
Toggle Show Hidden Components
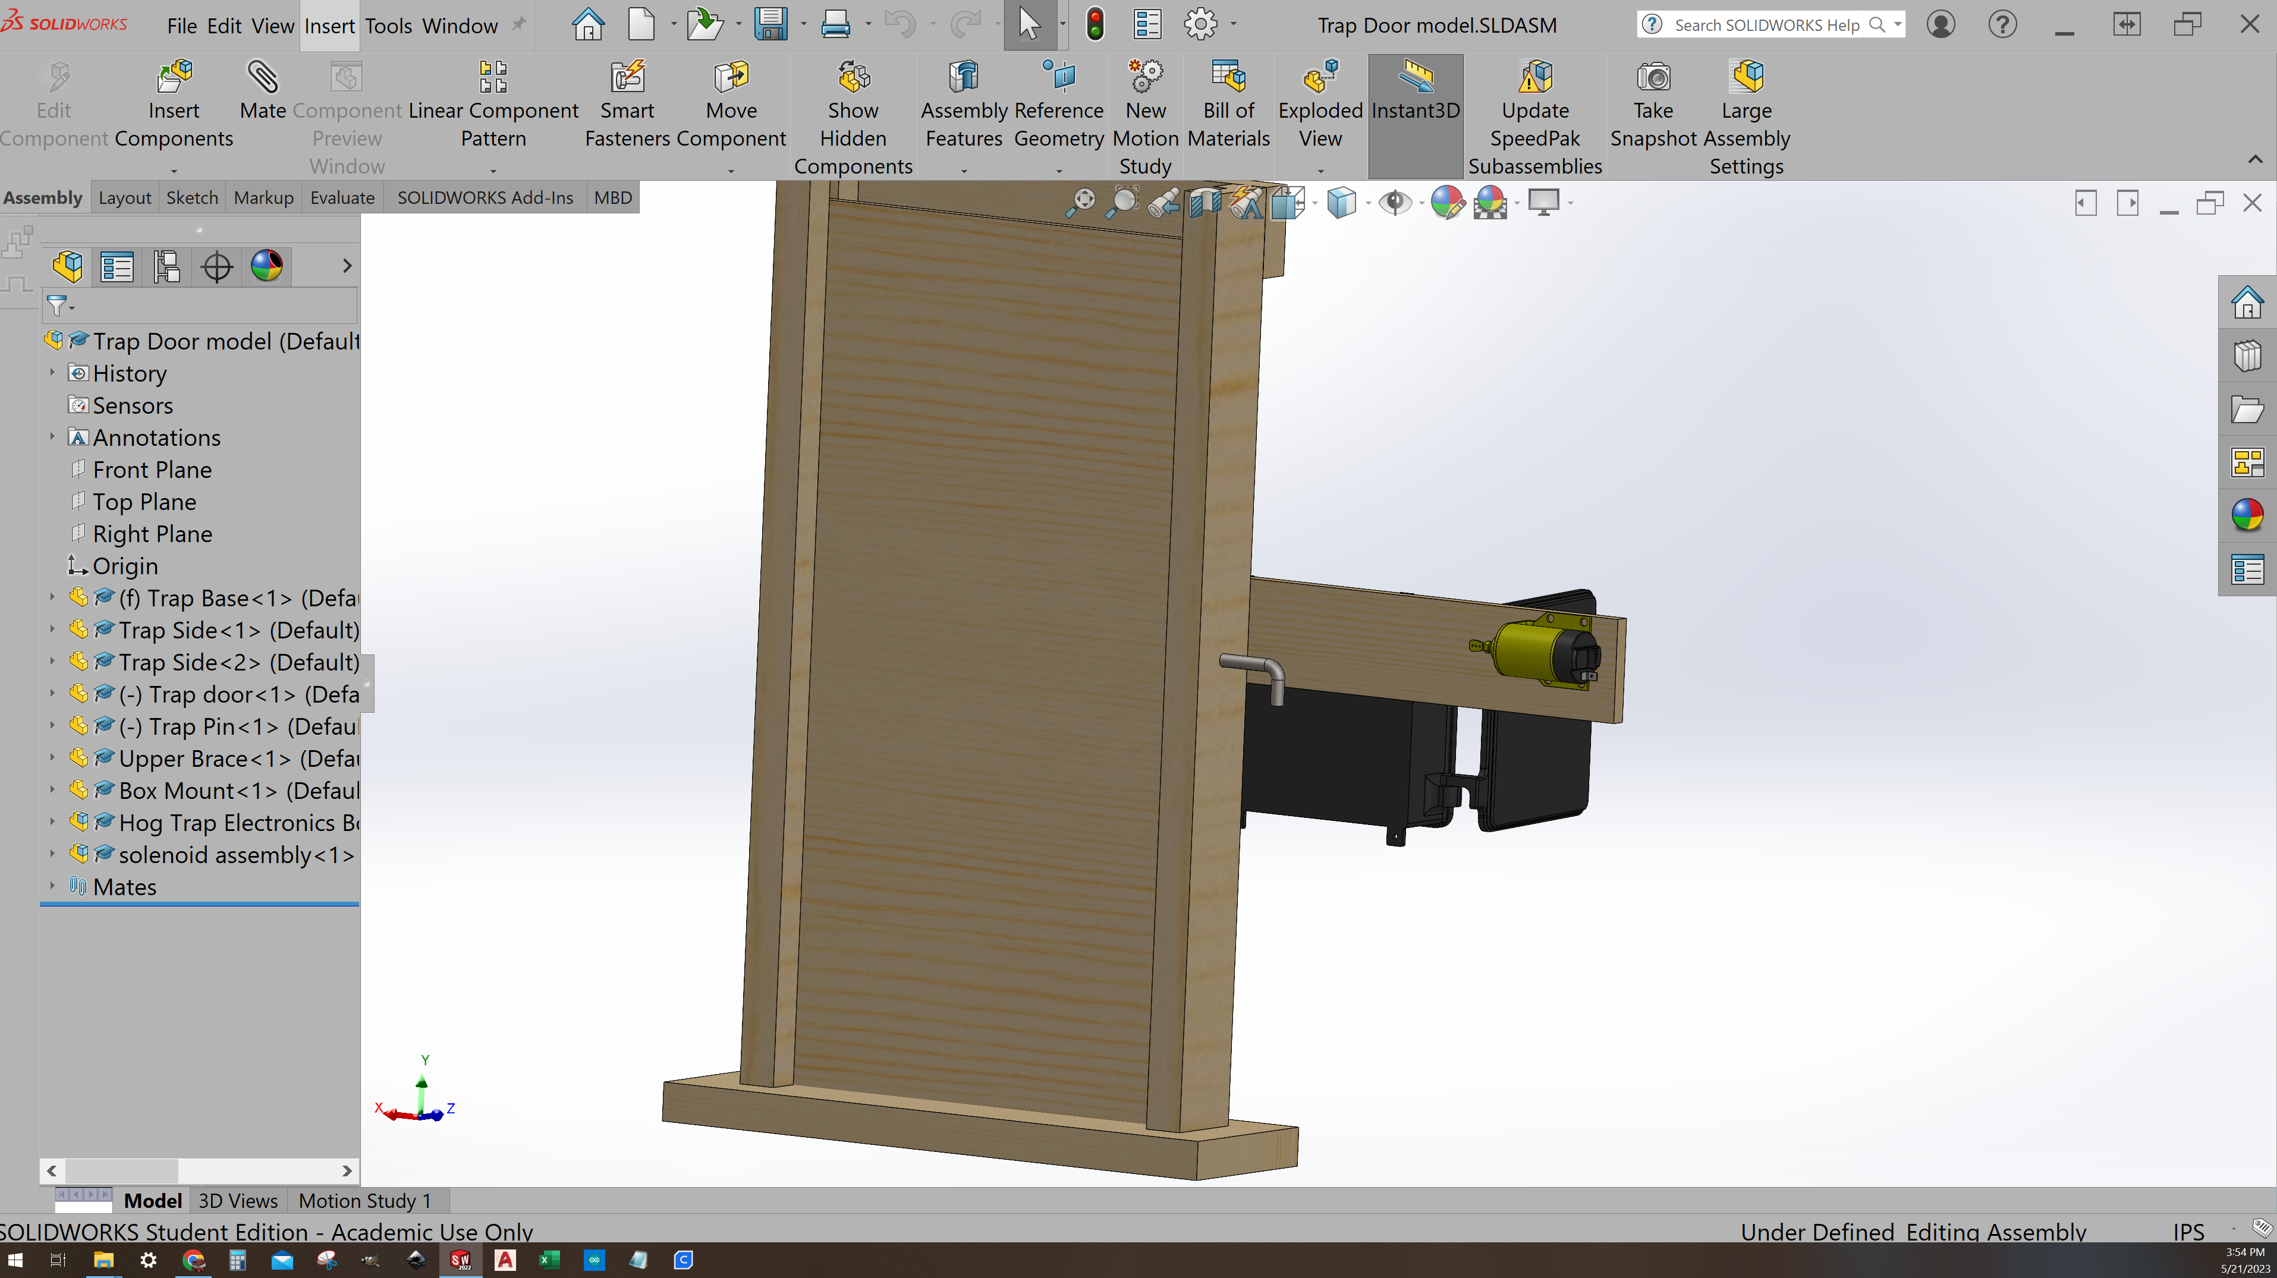(852, 102)
